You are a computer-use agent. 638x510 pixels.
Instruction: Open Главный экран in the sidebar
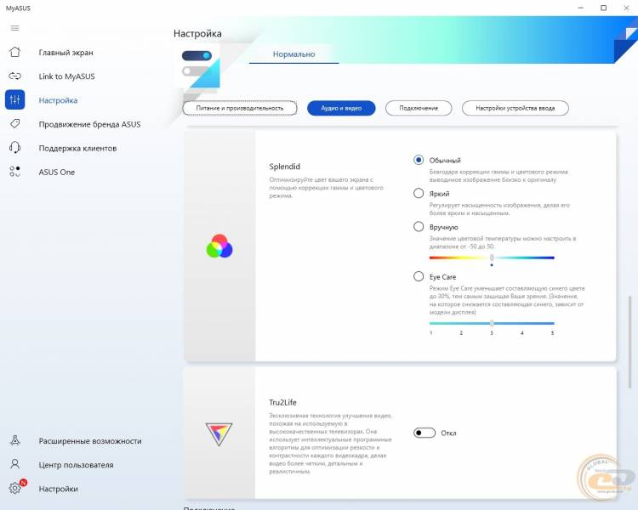pos(66,53)
